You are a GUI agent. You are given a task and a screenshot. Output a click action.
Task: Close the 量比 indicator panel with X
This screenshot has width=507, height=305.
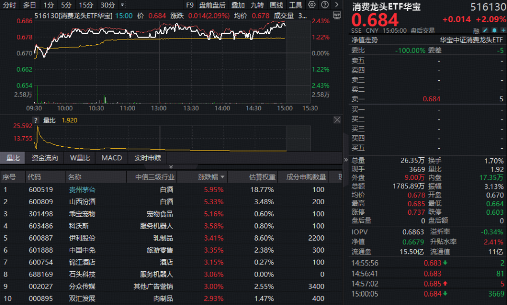click(x=337, y=120)
